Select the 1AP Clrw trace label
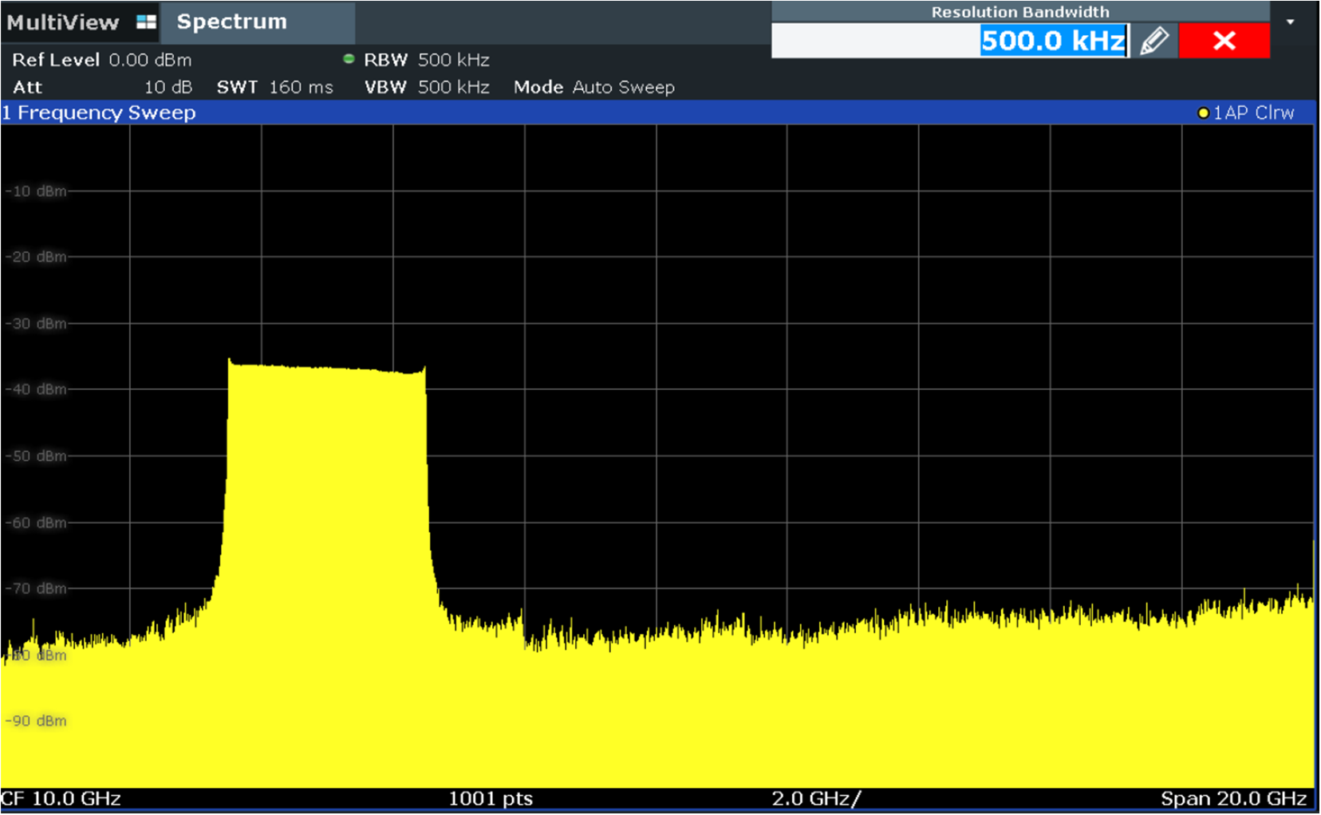This screenshot has height=815, width=1321. coord(1252,113)
